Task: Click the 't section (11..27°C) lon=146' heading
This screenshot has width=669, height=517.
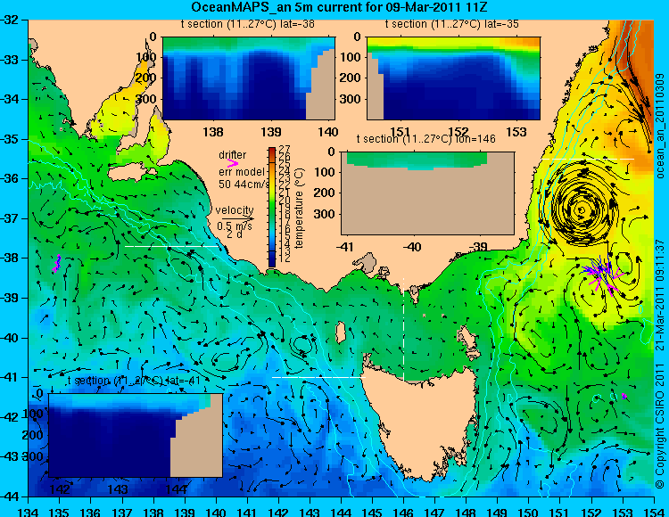Action: click(x=425, y=139)
